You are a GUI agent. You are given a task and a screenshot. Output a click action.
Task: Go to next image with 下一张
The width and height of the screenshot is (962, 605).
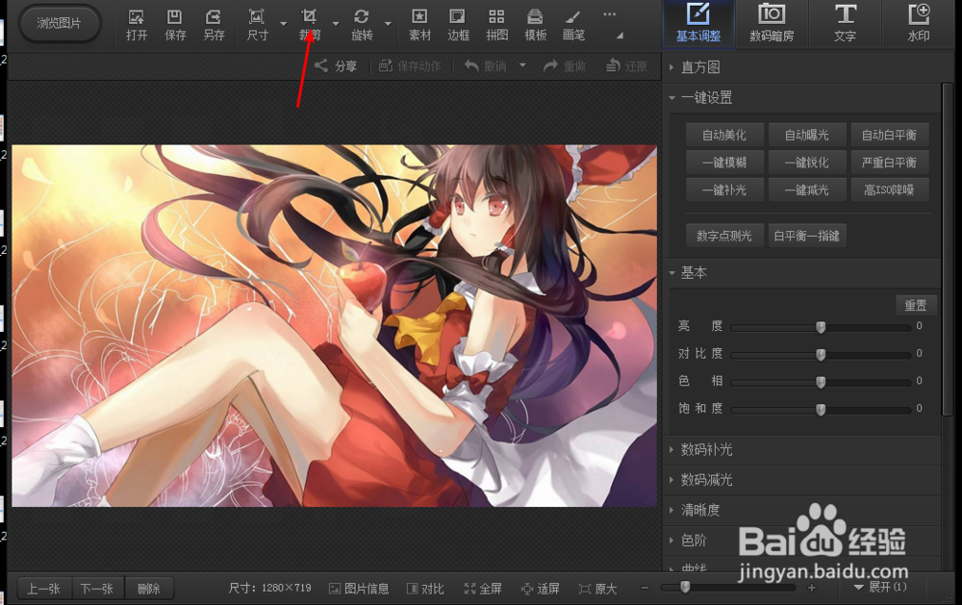[x=97, y=589]
